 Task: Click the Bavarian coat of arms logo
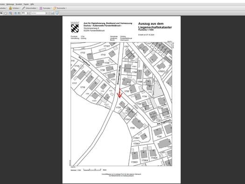(75, 27)
